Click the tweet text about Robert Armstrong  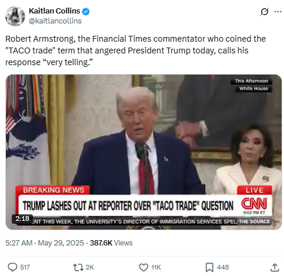tap(135, 51)
